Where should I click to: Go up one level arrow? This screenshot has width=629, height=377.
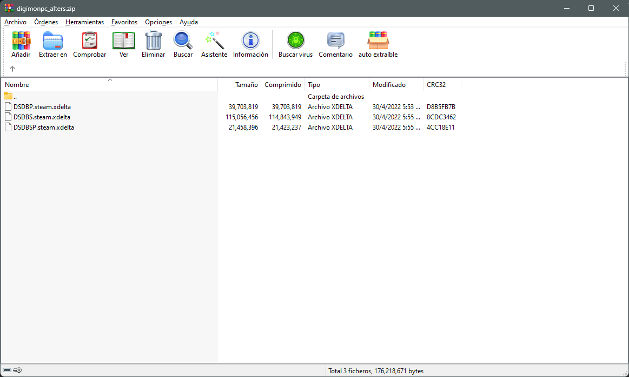(12, 69)
